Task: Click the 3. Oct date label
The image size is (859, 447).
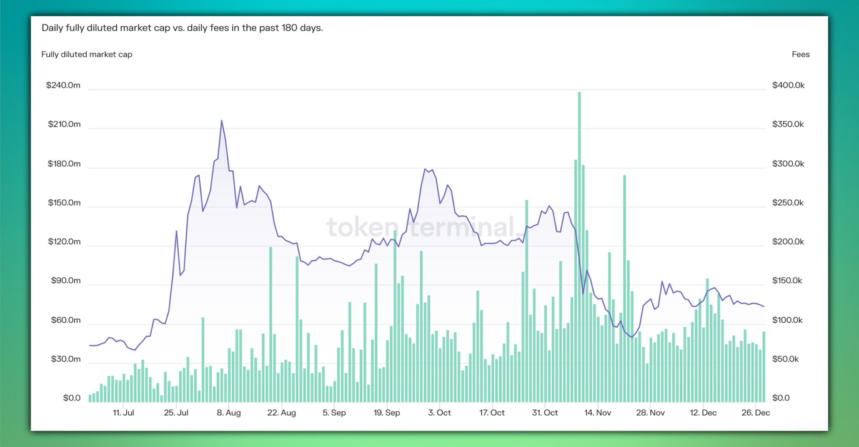Action: [x=439, y=413]
